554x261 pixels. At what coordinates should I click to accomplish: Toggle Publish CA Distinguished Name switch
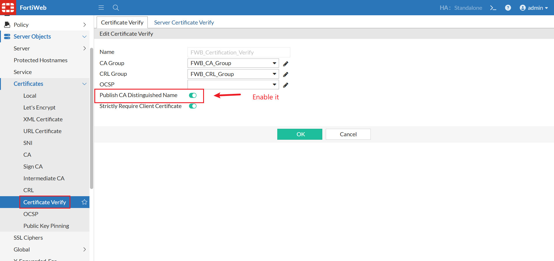[193, 95]
